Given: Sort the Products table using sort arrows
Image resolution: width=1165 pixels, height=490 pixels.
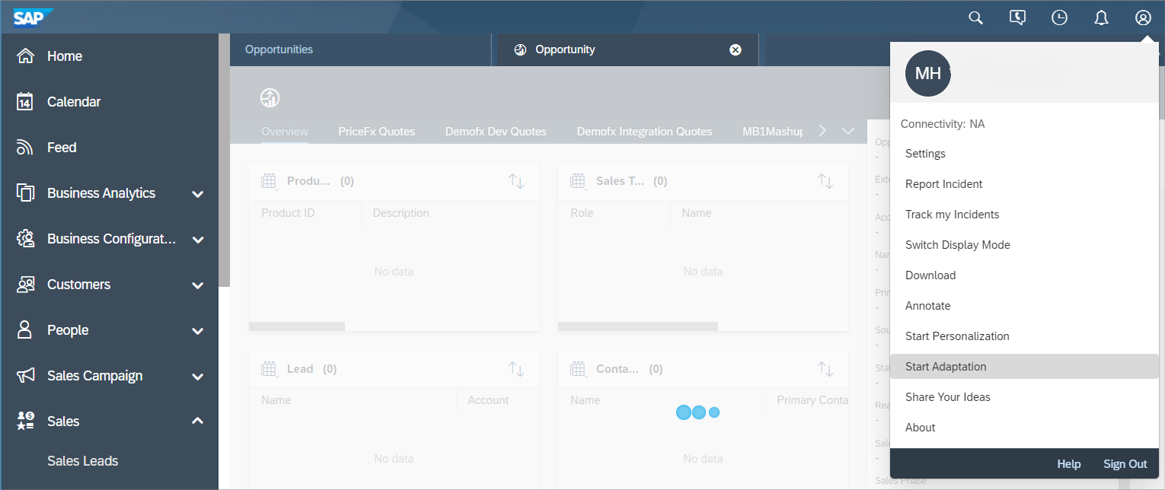Looking at the screenshot, I should 516,181.
